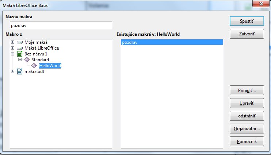Select Moje makrá label in tree

[36, 42]
